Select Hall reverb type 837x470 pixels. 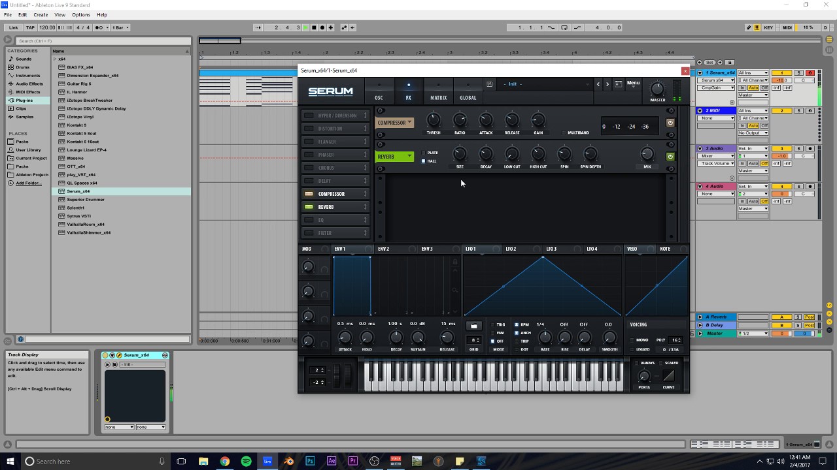[424, 161]
